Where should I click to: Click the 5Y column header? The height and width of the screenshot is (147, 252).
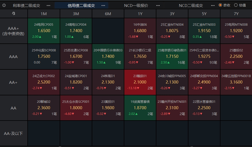pyautogui.click(x=204, y=14)
